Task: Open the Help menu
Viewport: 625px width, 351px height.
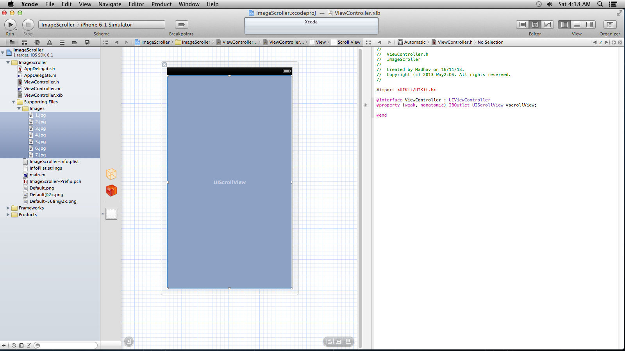Action: pyautogui.click(x=212, y=4)
